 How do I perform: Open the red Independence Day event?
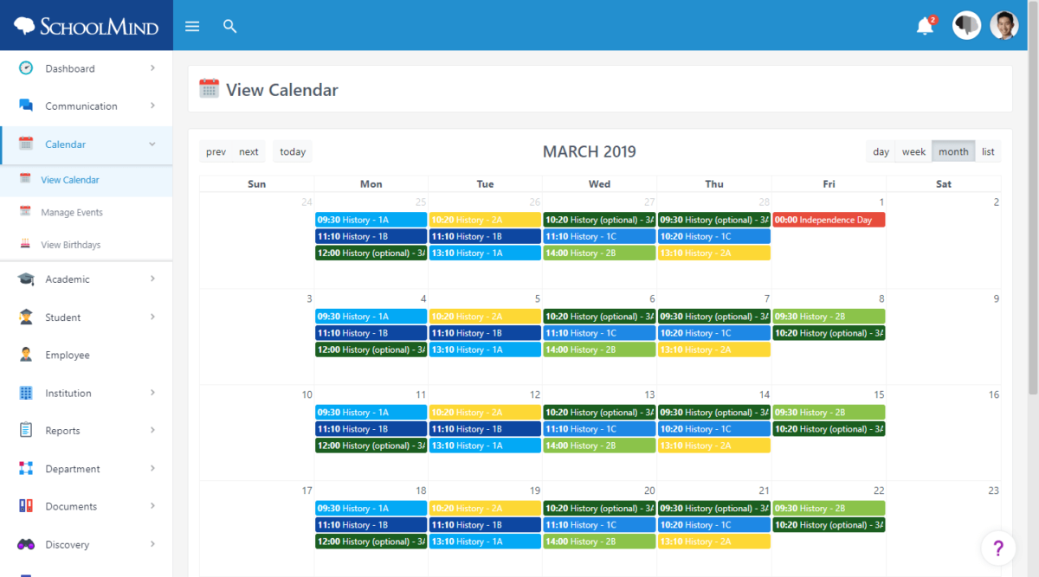coord(829,220)
